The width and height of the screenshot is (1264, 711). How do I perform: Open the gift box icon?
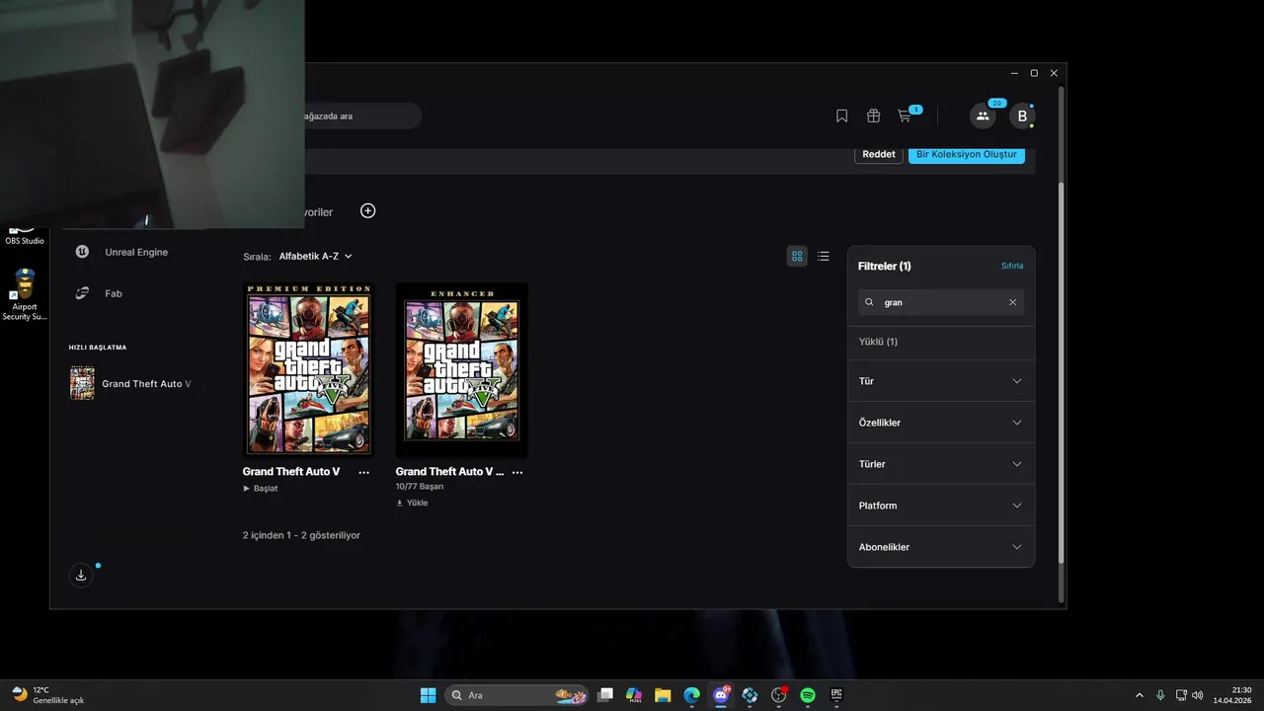[x=873, y=116]
